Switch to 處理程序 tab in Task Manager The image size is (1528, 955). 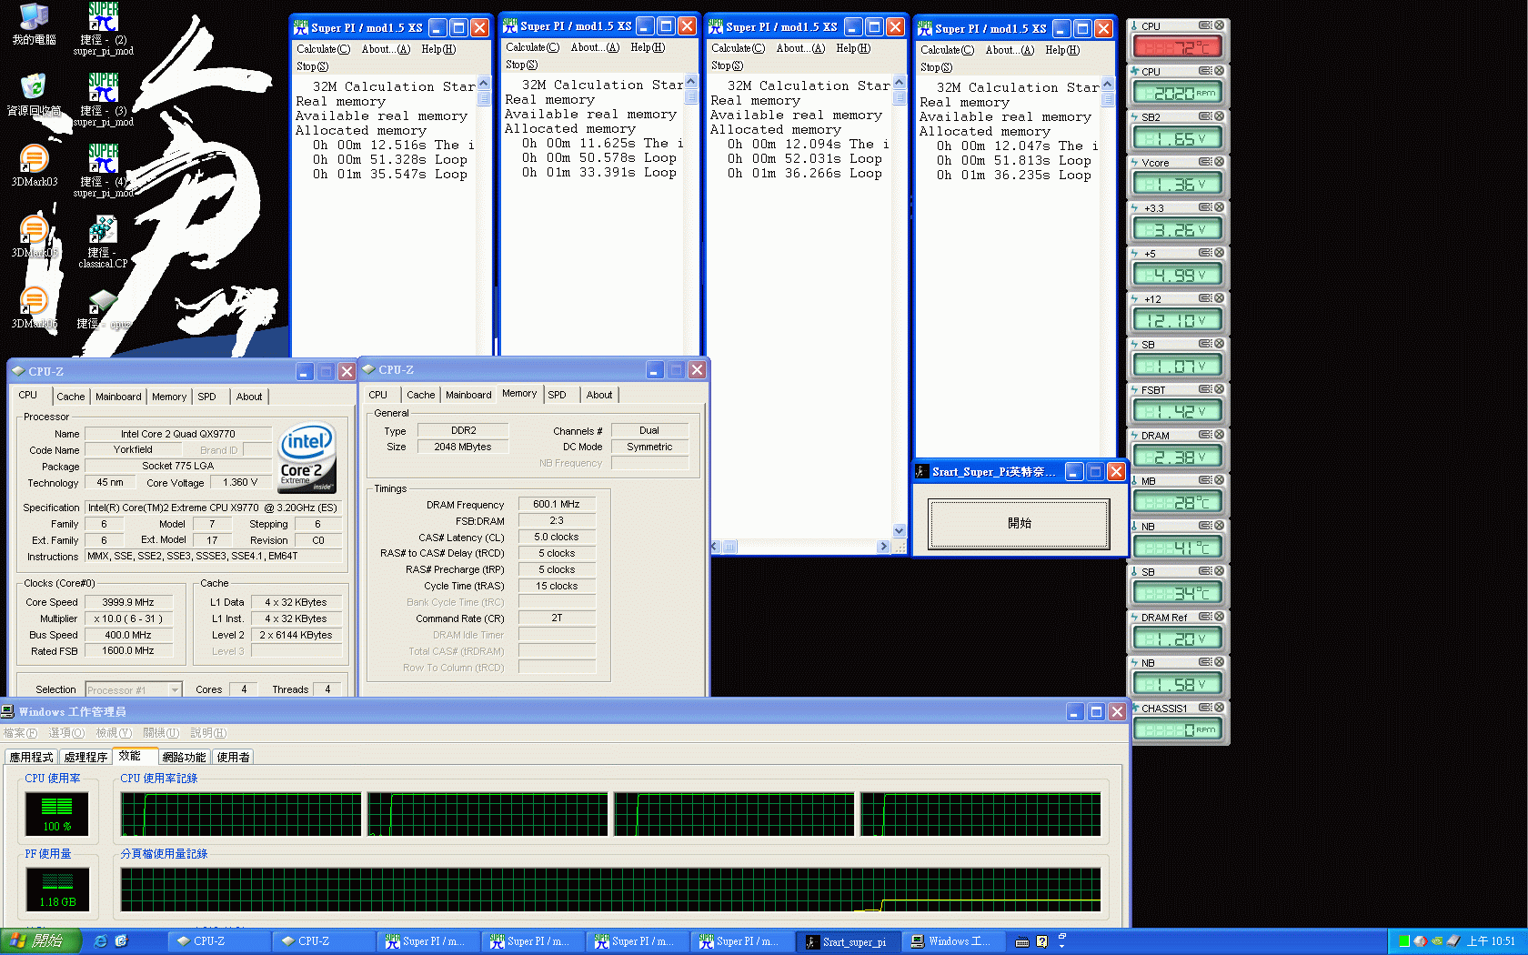click(x=85, y=757)
